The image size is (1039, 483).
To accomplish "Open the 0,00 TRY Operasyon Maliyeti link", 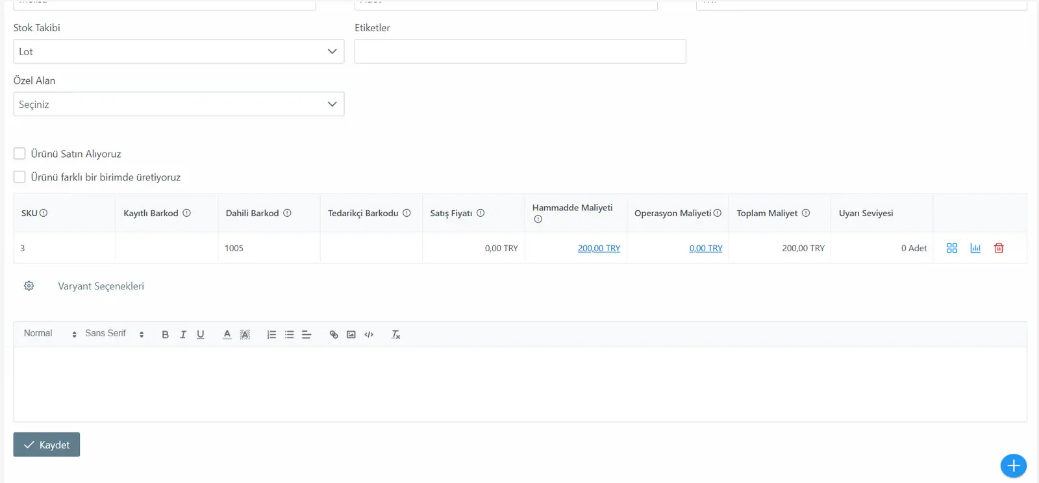I will [706, 248].
